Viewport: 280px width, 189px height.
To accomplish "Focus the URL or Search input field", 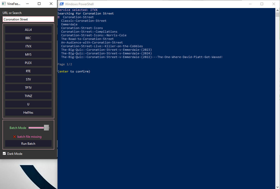I will coord(28,19).
